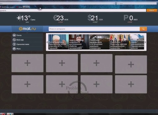Click the magnifier in browser search box
Screen dimensions: 158x115
pos(118,3)
